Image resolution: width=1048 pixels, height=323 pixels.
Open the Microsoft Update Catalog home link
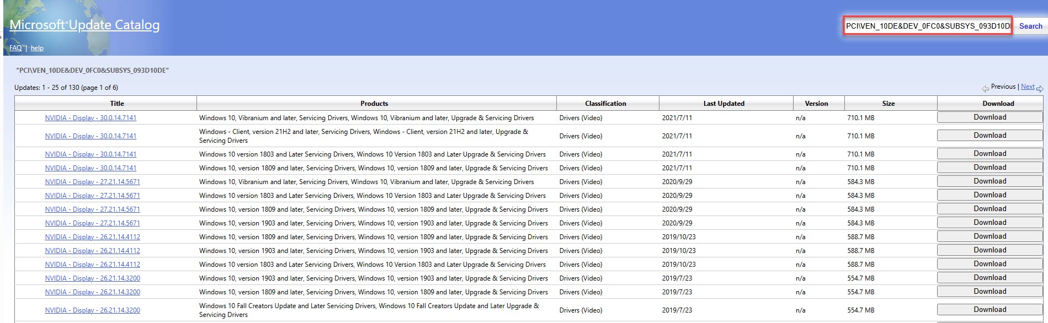point(84,25)
